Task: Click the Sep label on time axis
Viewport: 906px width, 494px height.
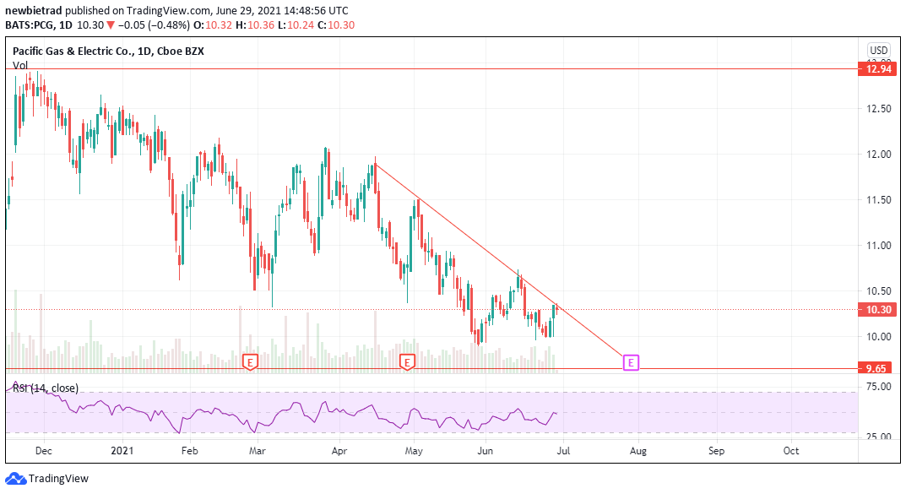Action: [716, 451]
